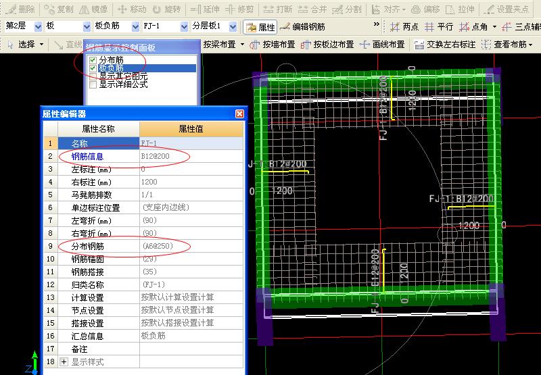Choose the 移动 move tool

pos(132,9)
